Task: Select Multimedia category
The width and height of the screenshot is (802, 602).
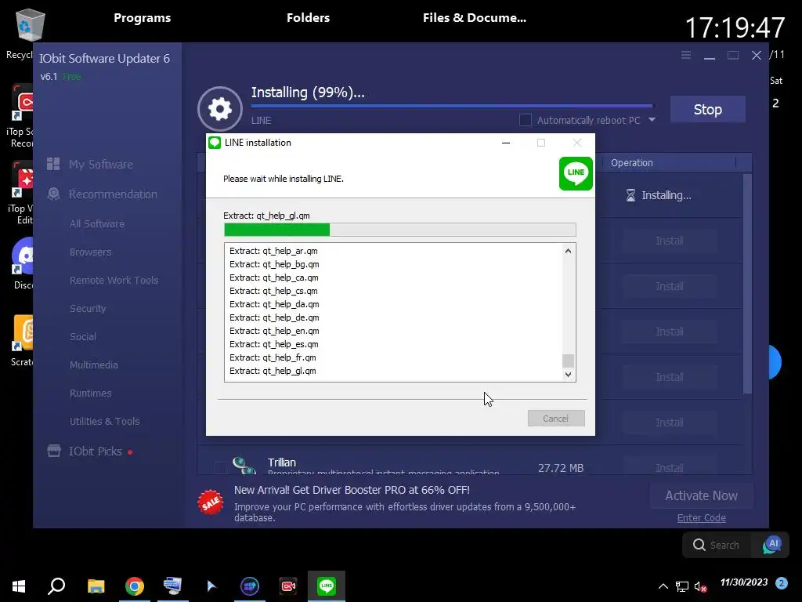Action: [x=94, y=364]
